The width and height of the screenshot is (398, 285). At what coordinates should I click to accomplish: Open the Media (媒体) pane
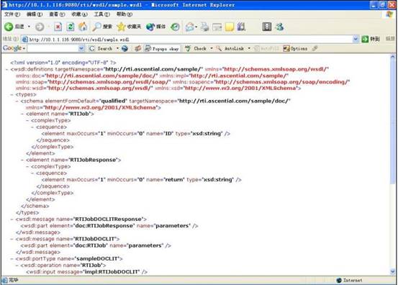tap(156, 27)
